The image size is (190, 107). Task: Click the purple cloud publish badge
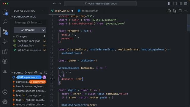(x=44, y=77)
